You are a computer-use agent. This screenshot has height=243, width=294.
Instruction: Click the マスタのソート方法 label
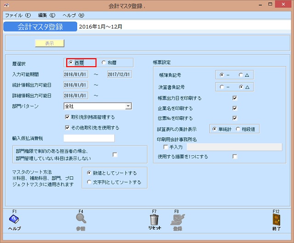tap(32, 172)
